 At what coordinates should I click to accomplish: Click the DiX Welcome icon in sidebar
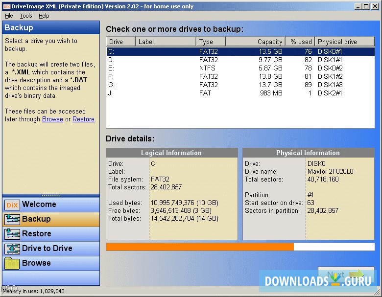(12, 205)
